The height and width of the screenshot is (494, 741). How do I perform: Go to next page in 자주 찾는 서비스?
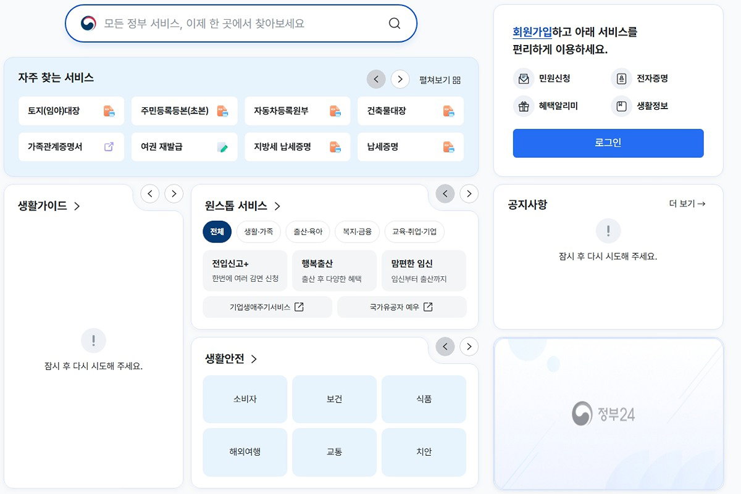(400, 79)
